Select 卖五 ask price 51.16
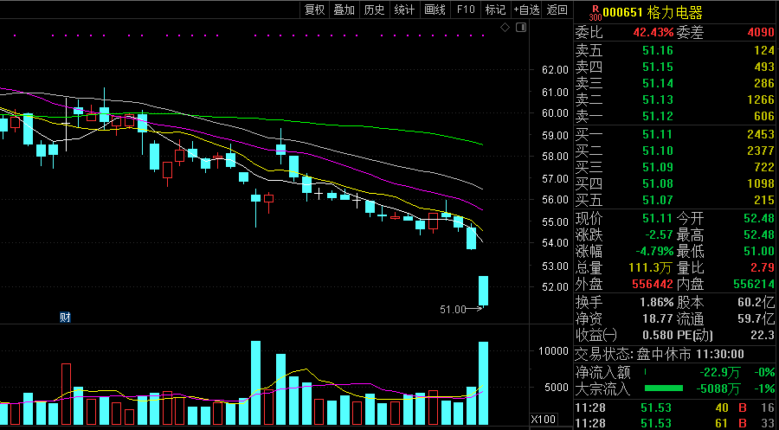Viewport: 779px width, 430px height. [657, 49]
